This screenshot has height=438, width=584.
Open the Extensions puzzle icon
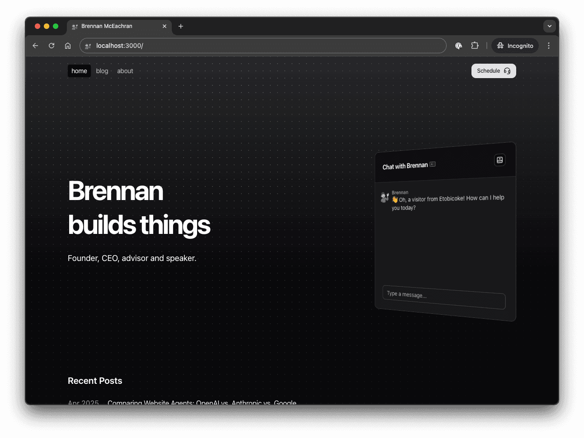click(475, 46)
